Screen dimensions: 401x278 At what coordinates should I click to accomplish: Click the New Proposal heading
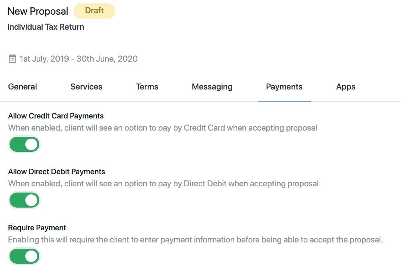pyautogui.click(x=38, y=11)
